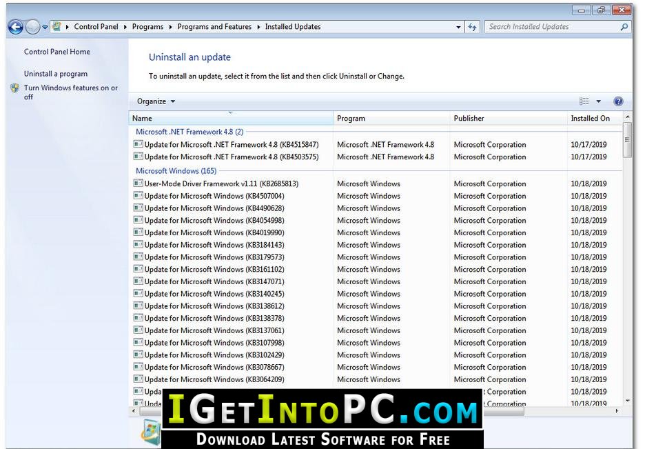Open Uninstall a program link
Viewport: 645px width, 449px height.
pyautogui.click(x=56, y=74)
